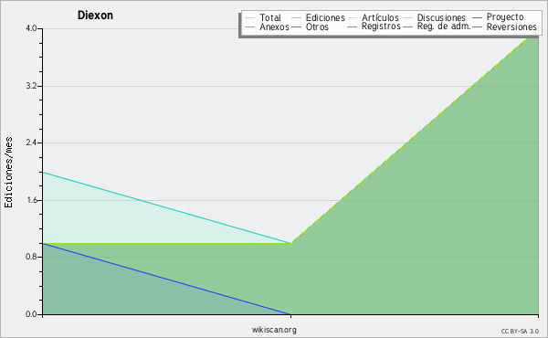Click the Artículos legend label
The width and height of the screenshot is (548, 338).
click(380, 17)
